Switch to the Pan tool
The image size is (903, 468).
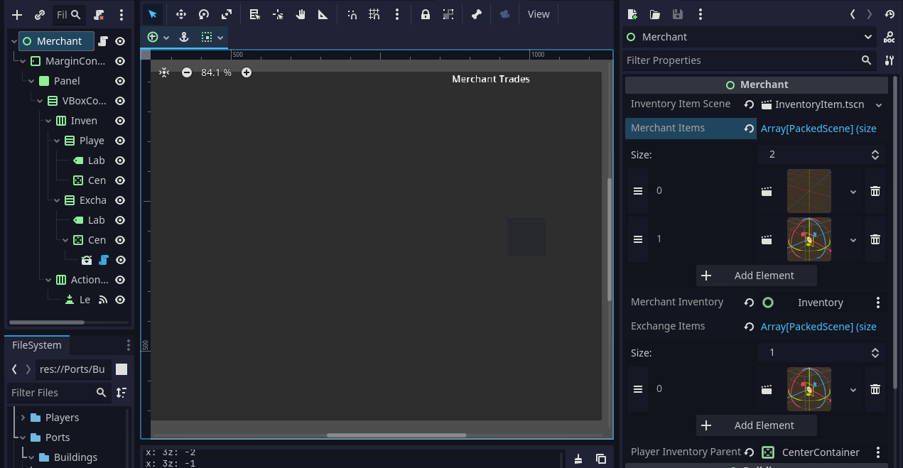(x=299, y=14)
